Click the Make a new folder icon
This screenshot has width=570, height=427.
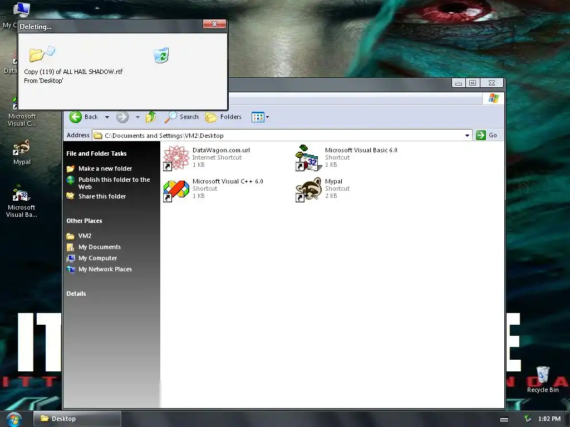(71, 168)
